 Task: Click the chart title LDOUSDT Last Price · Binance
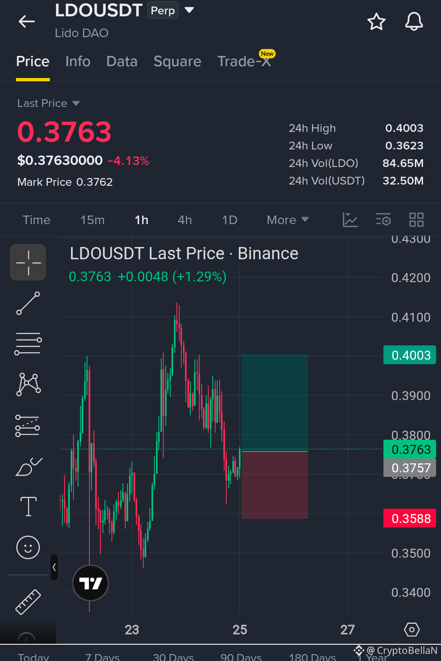click(x=184, y=254)
